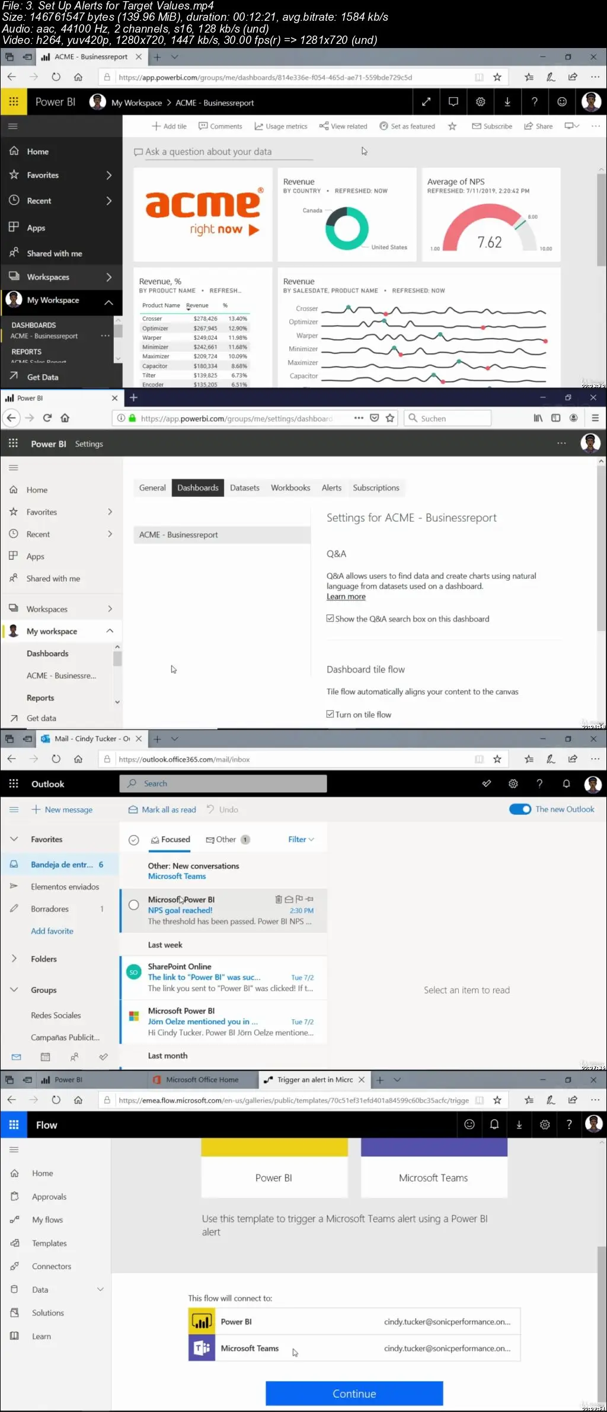The height and width of the screenshot is (1412, 607).
Task: Toggle Show the Q&A search box checkbox
Action: pyautogui.click(x=330, y=619)
